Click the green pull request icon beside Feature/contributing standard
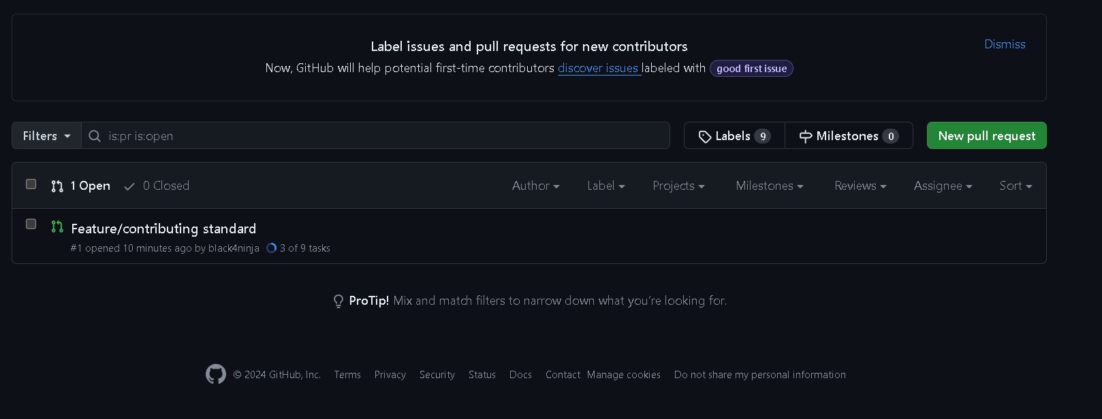This screenshot has height=419, width=1102. coord(57,227)
